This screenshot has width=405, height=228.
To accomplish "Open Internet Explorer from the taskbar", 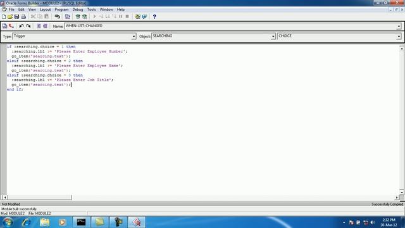I will [26, 222].
